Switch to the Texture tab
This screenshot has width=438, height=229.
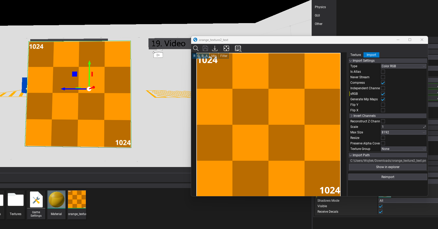tap(355, 55)
